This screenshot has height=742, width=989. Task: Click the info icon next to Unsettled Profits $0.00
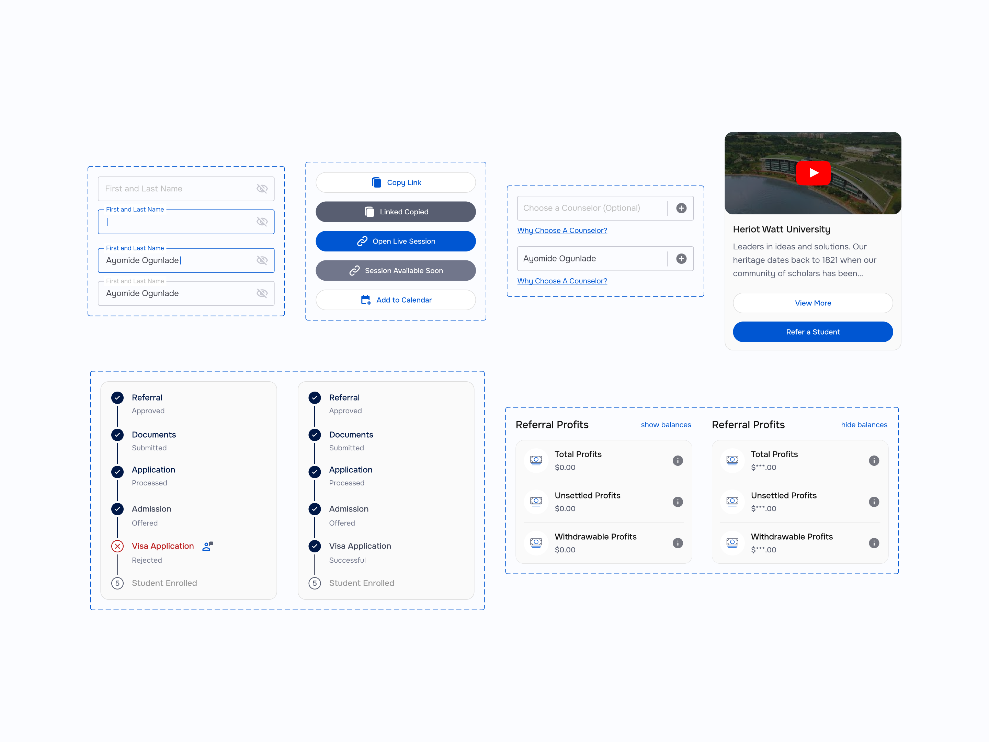[x=678, y=502]
